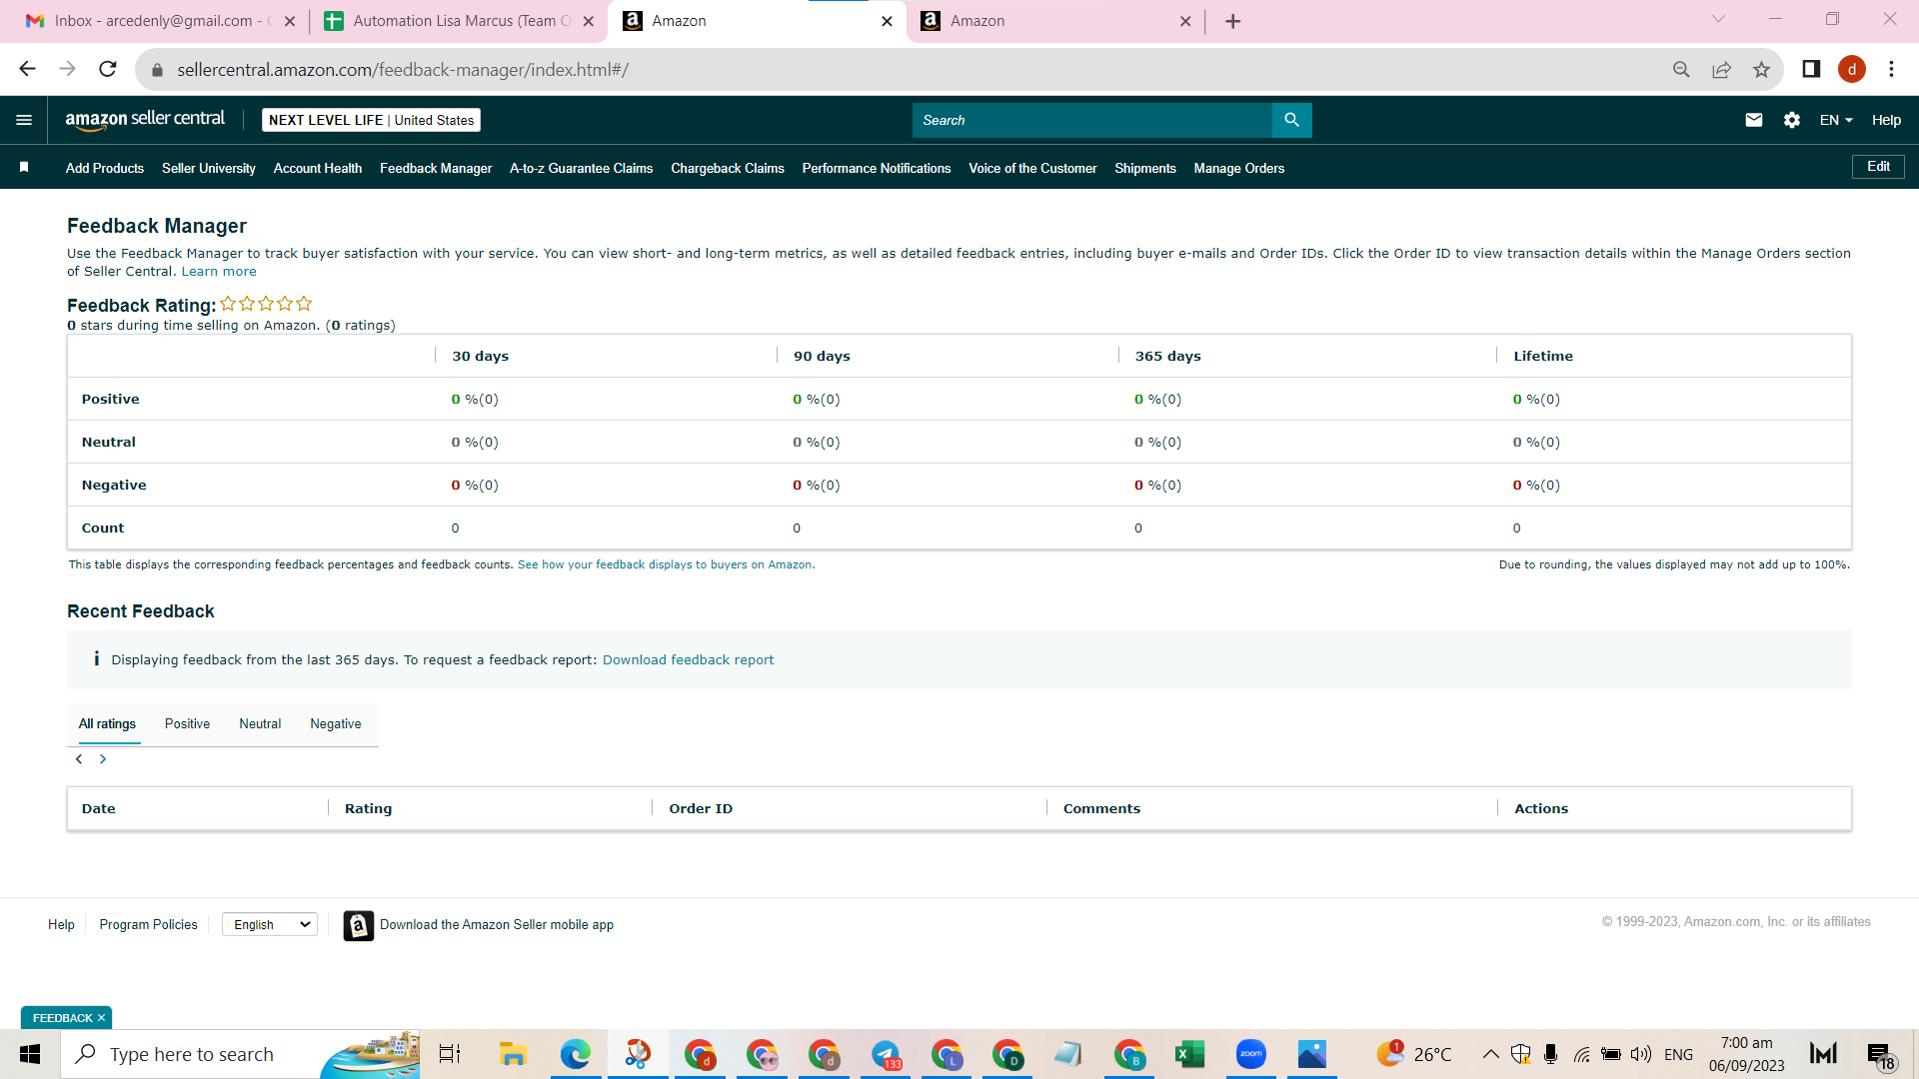Select the Neutral feedback tab

click(x=260, y=724)
